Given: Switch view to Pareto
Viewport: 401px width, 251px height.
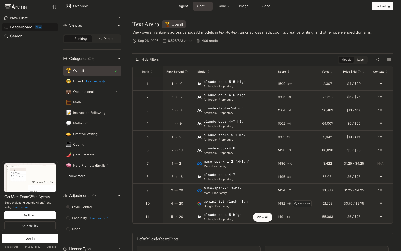Looking at the screenshot, I should coord(106,39).
